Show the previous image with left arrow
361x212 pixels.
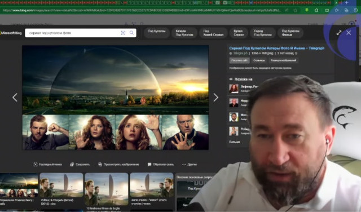[x=15, y=98]
